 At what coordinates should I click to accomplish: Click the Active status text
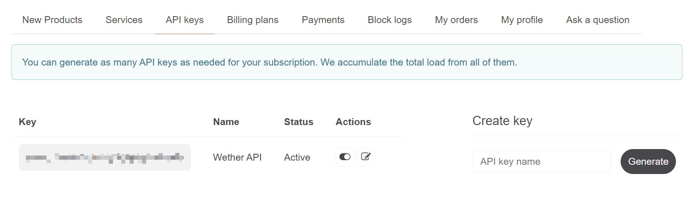pyautogui.click(x=297, y=157)
